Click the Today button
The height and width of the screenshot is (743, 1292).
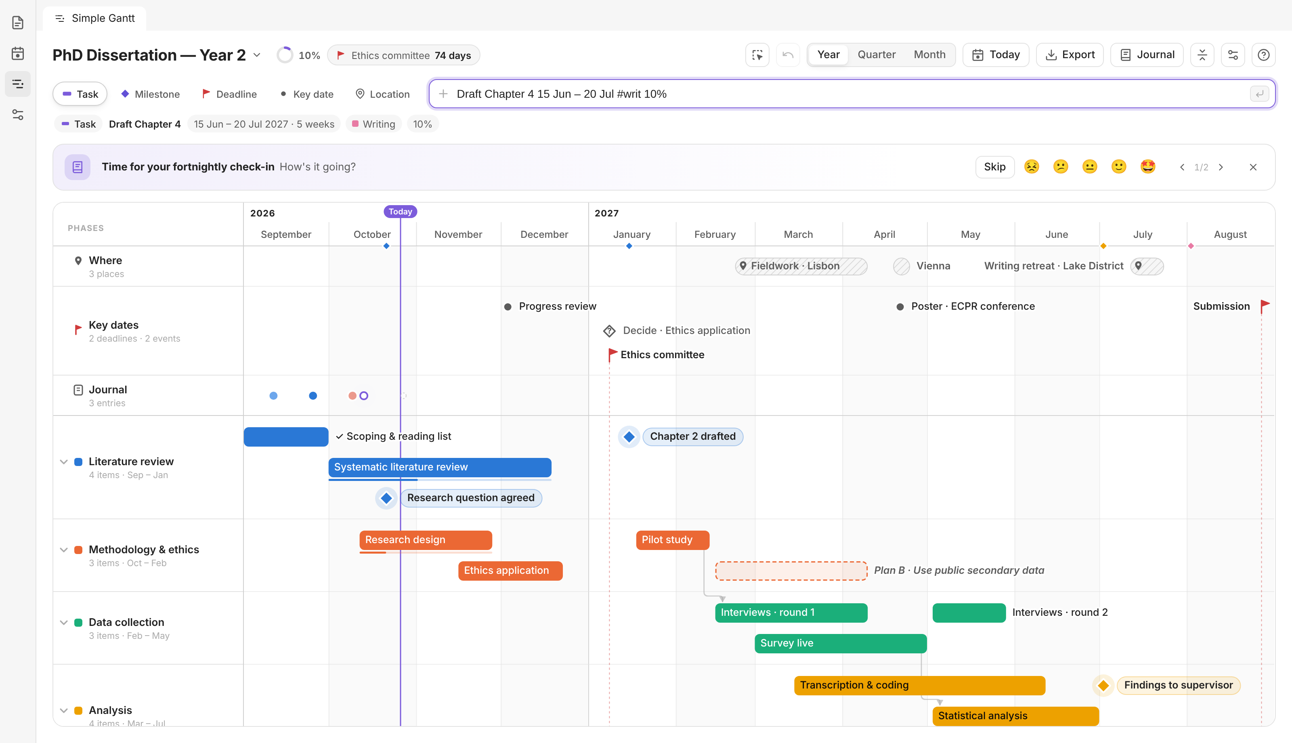point(996,55)
